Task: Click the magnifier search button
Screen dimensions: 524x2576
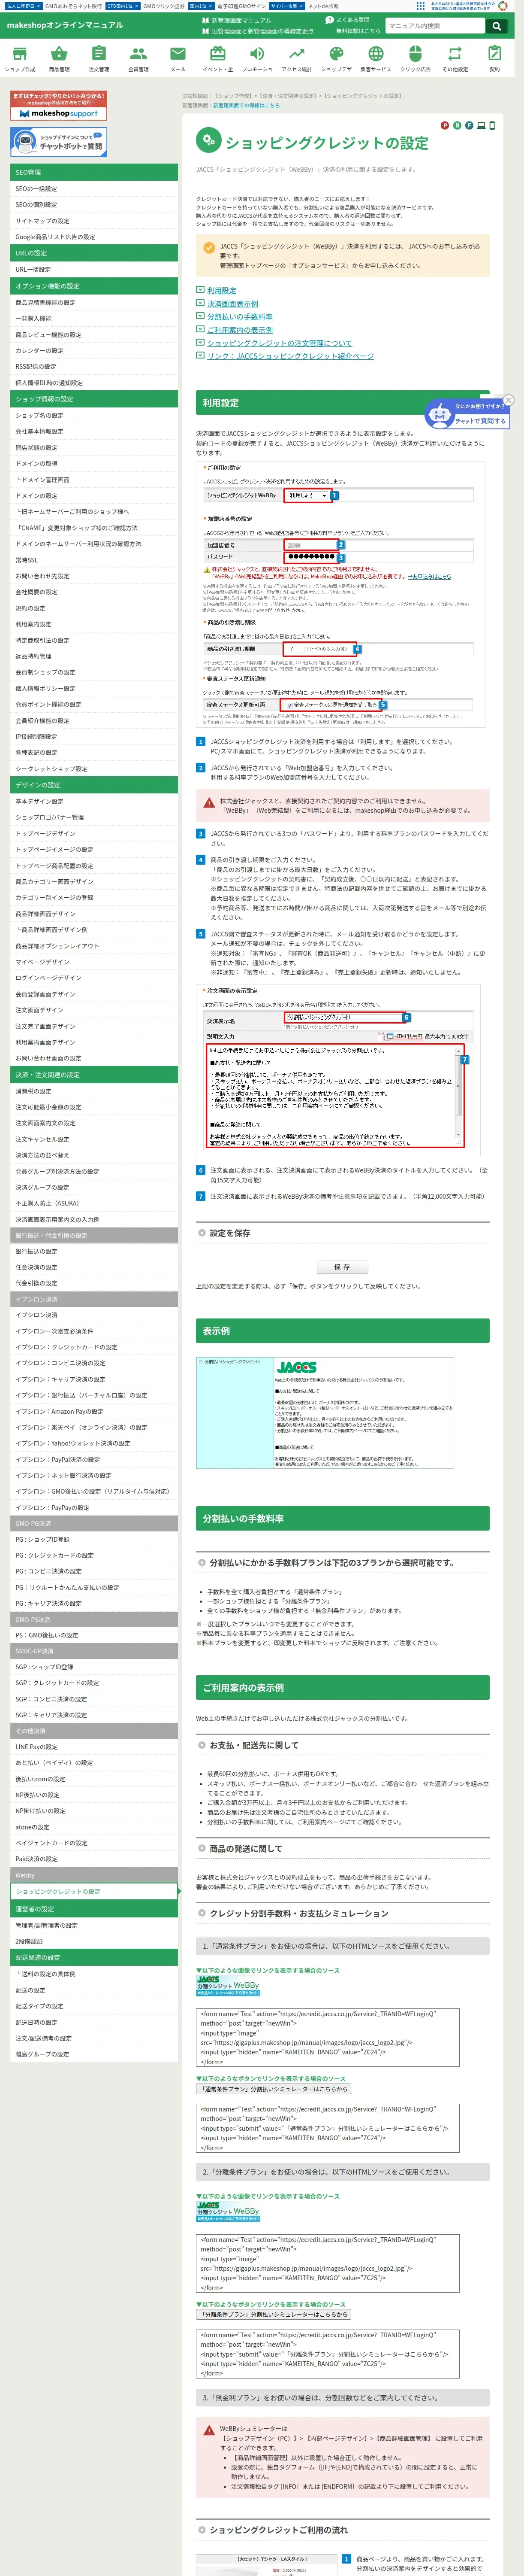Action: [496, 26]
